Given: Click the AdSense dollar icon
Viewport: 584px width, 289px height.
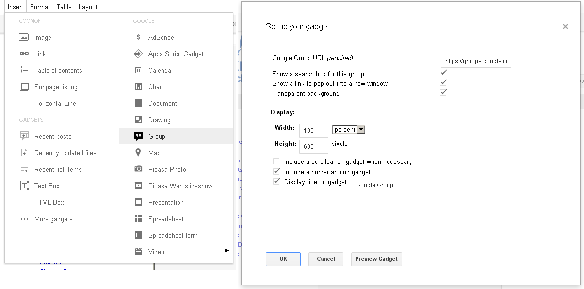Looking at the screenshot, I should click(139, 37).
